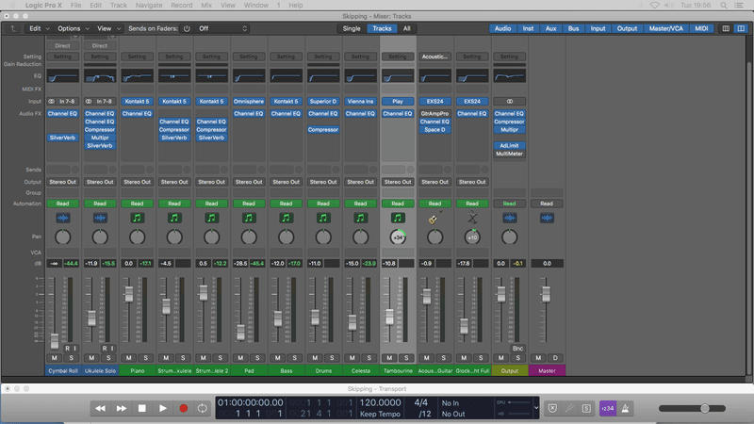Mute the Cymbal Roll channel
Viewport: 754px width, 424px height.
pos(54,358)
